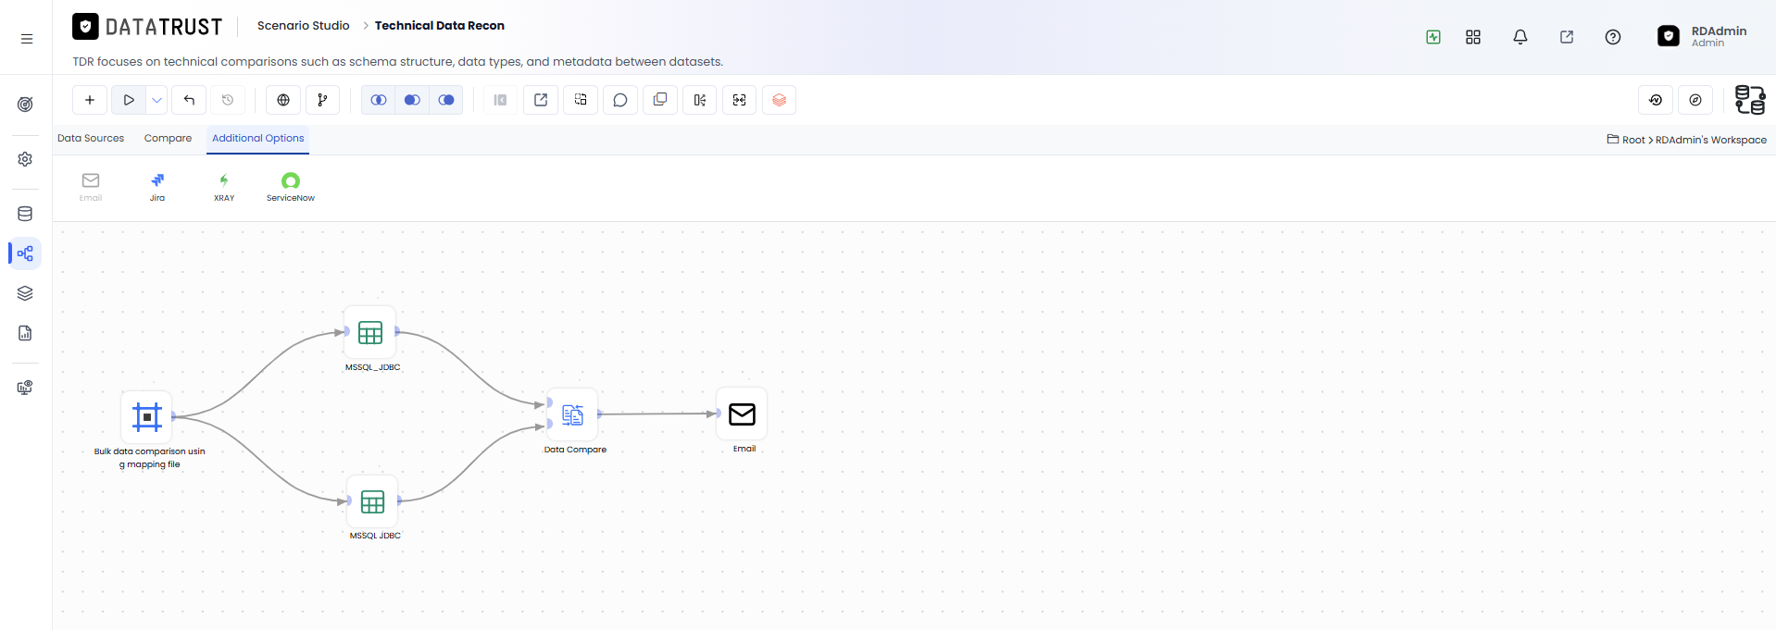Click the collapse-panel icon in toolbar
The width and height of the screenshot is (1776, 630).
pos(500,100)
